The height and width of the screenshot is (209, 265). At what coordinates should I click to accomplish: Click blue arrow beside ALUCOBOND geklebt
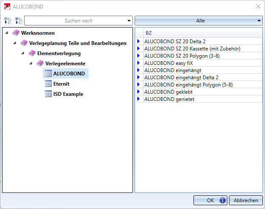[x=138, y=92]
